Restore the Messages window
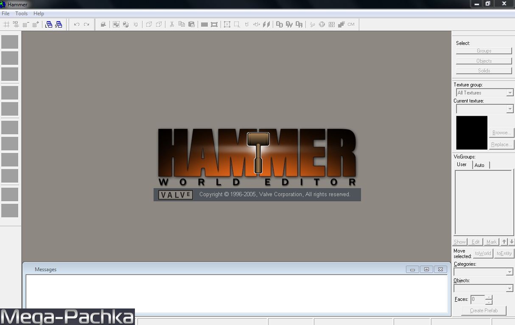 426,269
